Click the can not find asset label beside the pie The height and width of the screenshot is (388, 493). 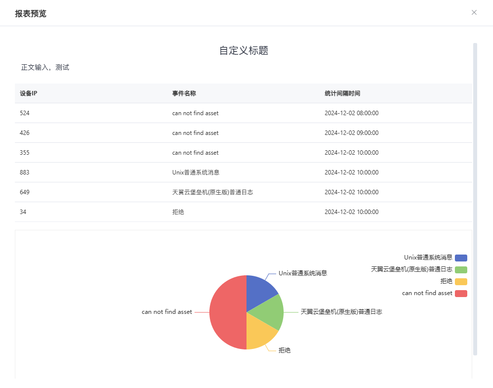167,312
